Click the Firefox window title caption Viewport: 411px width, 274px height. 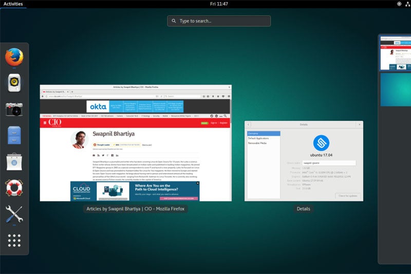coord(136,209)
